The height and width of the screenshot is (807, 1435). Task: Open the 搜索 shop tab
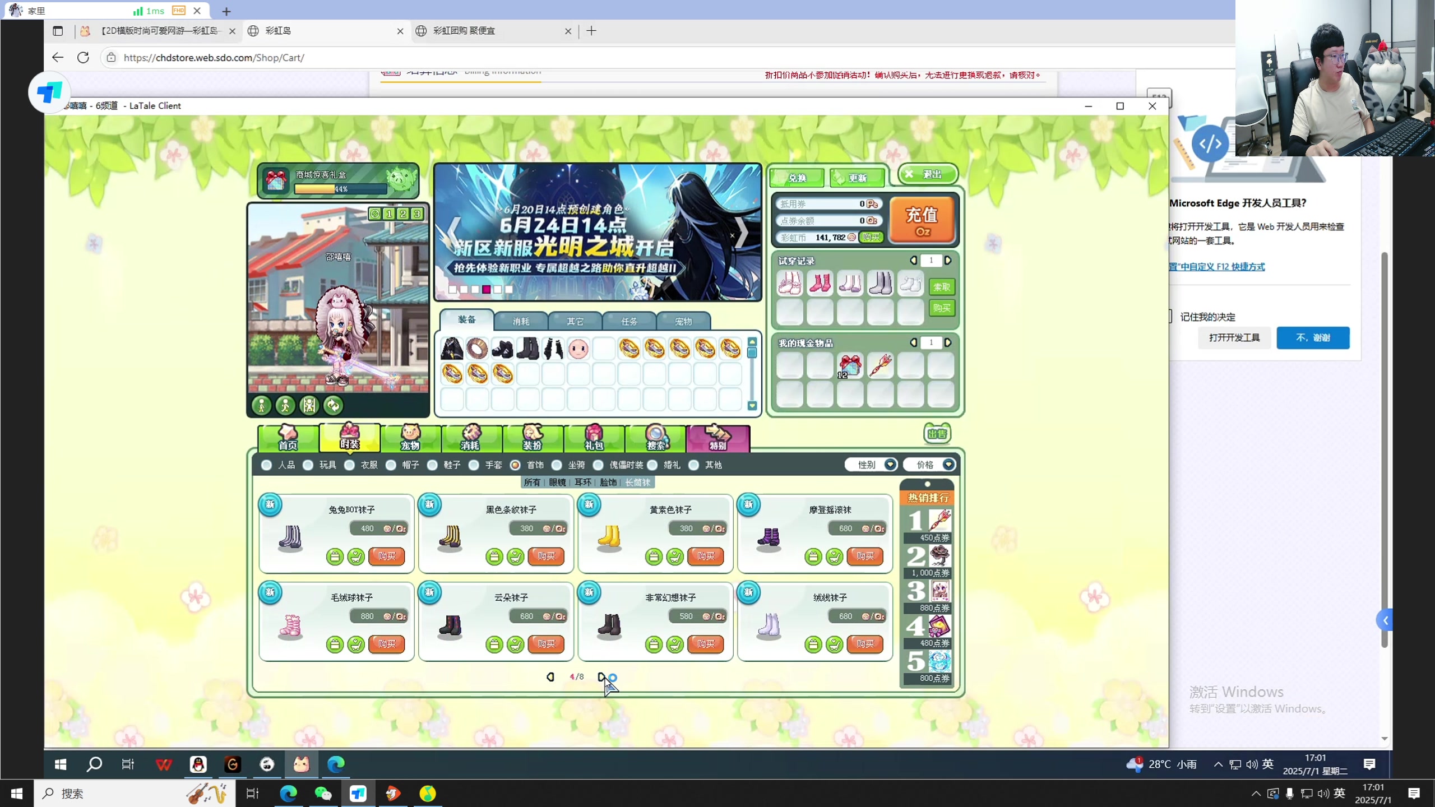click(656, 438)
